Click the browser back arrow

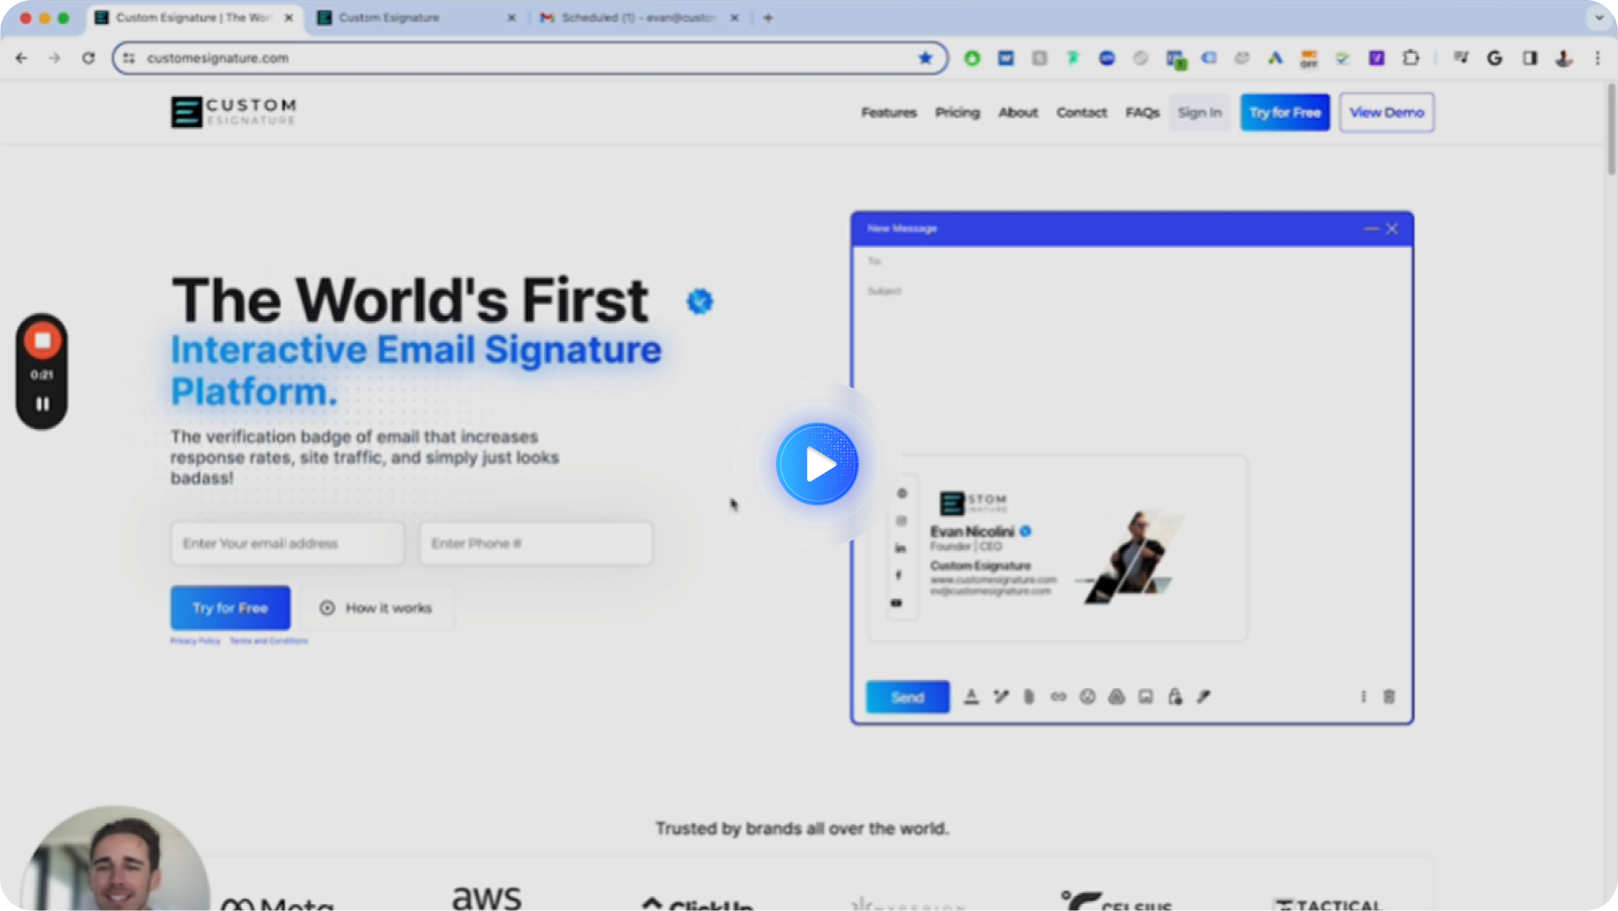coord(22,58)
